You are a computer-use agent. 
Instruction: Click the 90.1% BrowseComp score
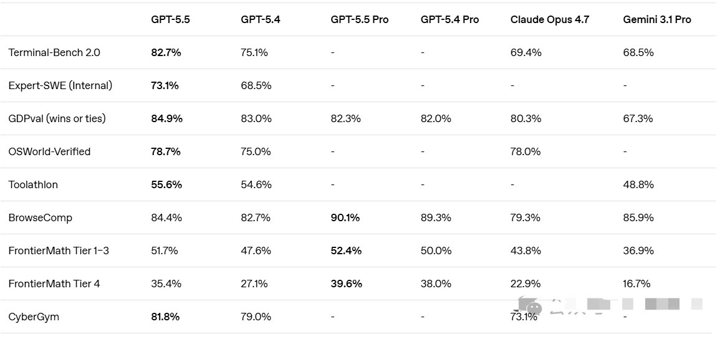click(345, 218)
